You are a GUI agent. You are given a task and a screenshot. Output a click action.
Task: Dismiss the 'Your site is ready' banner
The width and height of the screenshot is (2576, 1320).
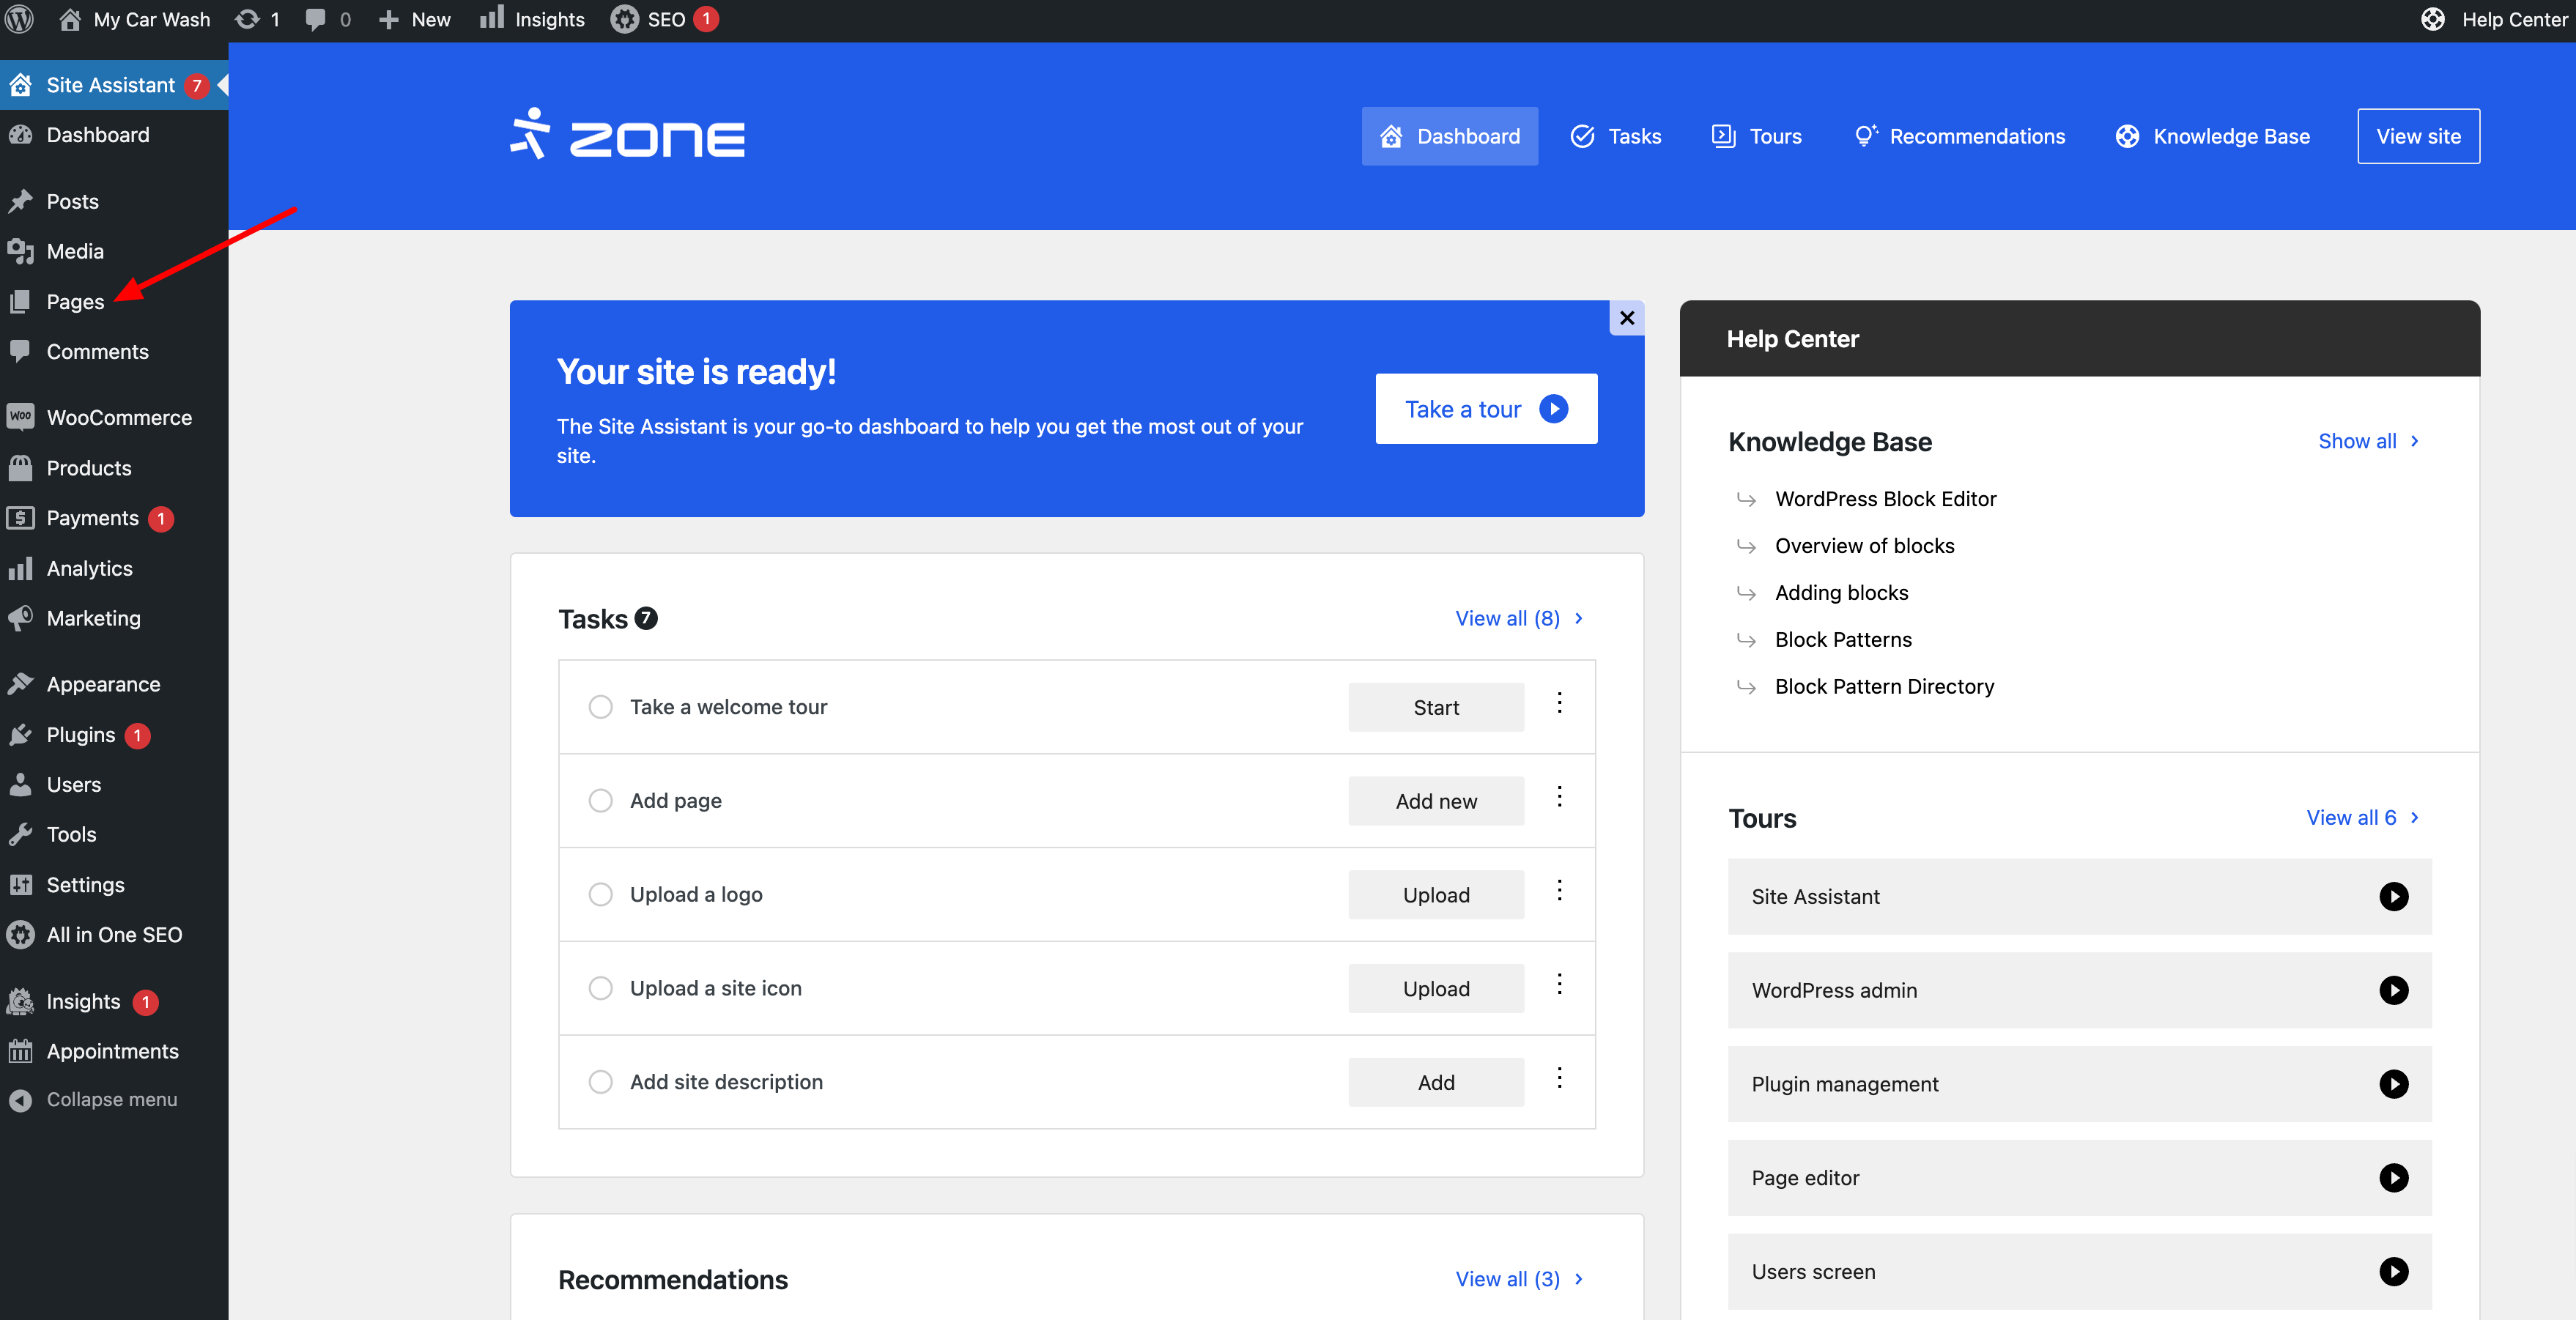pyautogui.click(x=1626, y=318)
